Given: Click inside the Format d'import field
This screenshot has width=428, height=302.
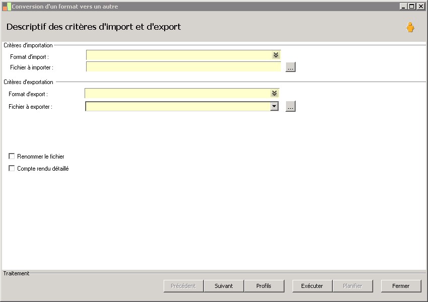Looking at the screenshot, I should click(x=179, y=55).
